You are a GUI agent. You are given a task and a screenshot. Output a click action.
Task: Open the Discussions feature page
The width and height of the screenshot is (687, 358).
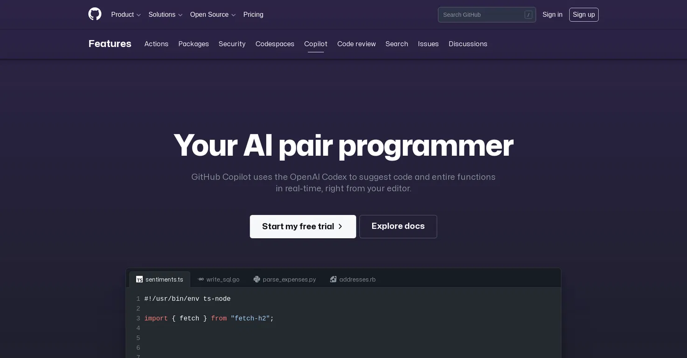click(x=468, y=44)
